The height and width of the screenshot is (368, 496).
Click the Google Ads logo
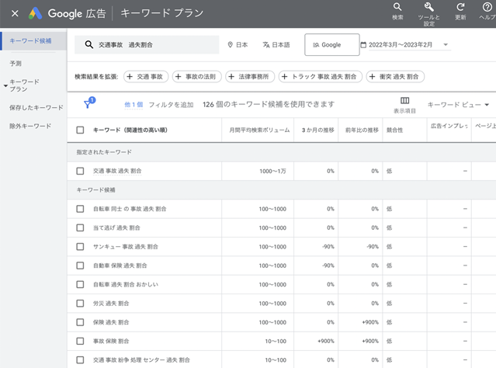click(x=35, y=13)
